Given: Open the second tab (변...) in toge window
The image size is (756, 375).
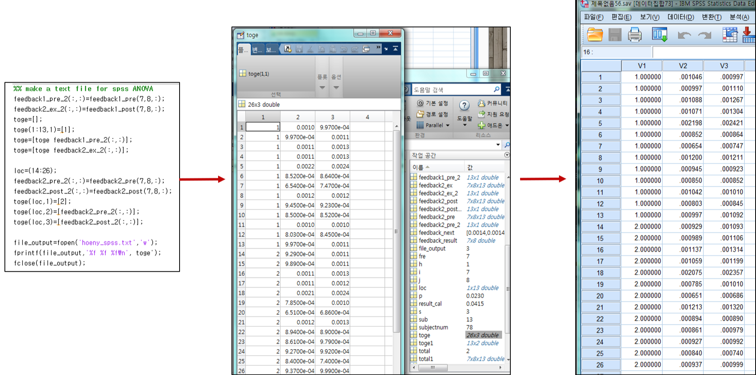Looking at the screenshot, I should (x=257, y=49).
